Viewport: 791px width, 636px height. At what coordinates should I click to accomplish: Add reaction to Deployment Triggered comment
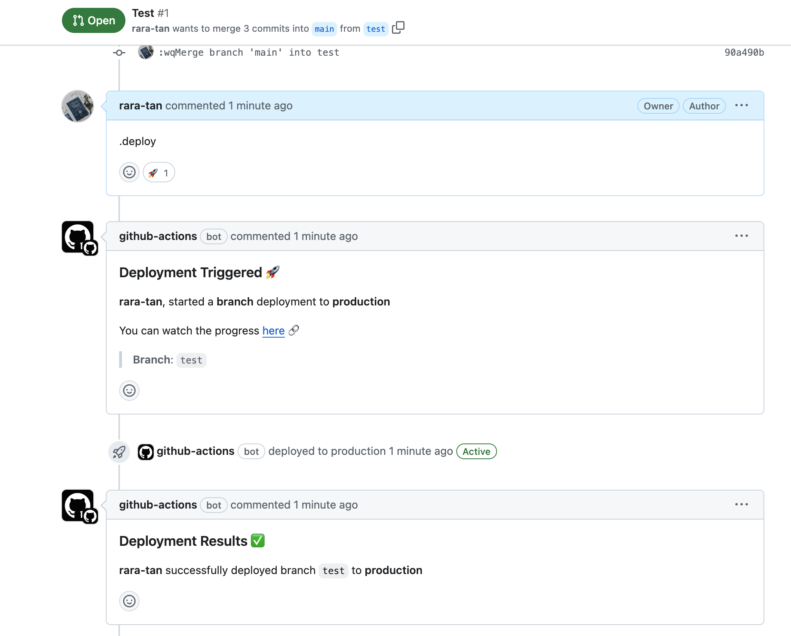[129, 391]
